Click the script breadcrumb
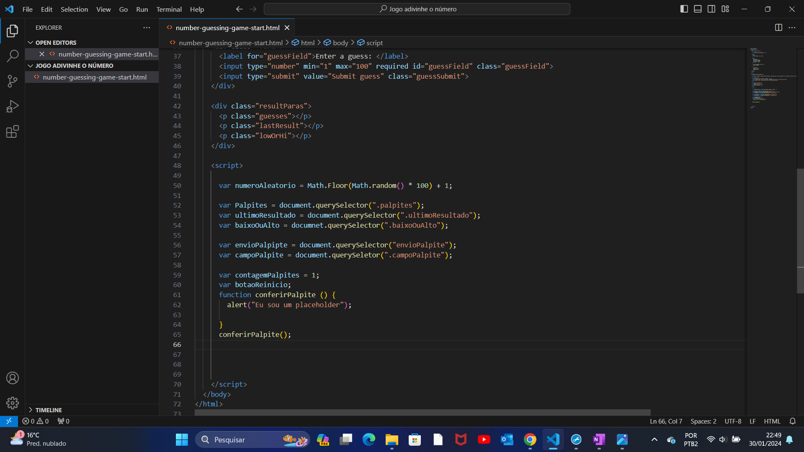The width and height of the screenshot is (804, 452). [370, 43]
